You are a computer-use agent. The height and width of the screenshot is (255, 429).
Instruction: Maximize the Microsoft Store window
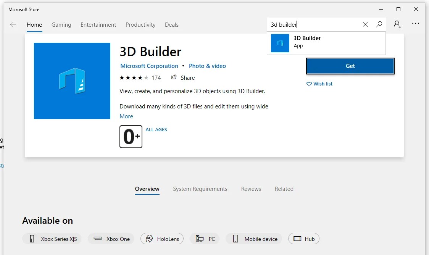tap(398, 9)
